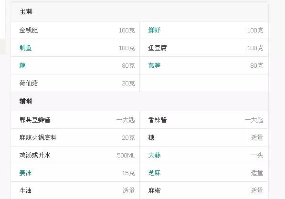Select the 金钱肚 ingredient row

coord(75,30)
